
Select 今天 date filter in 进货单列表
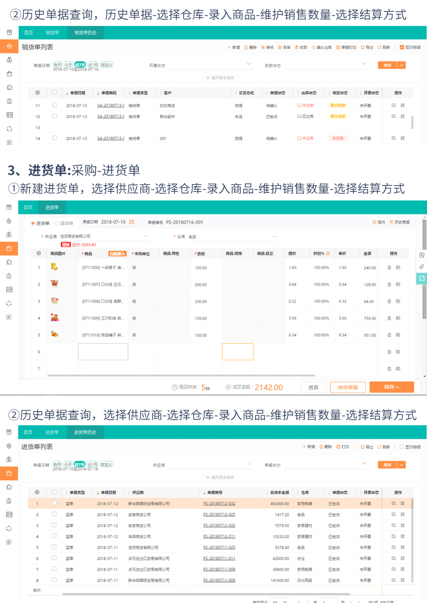click(x=68, y=464)
